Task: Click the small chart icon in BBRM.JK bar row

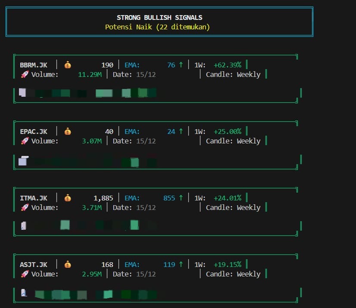Action: coord(22,92)
